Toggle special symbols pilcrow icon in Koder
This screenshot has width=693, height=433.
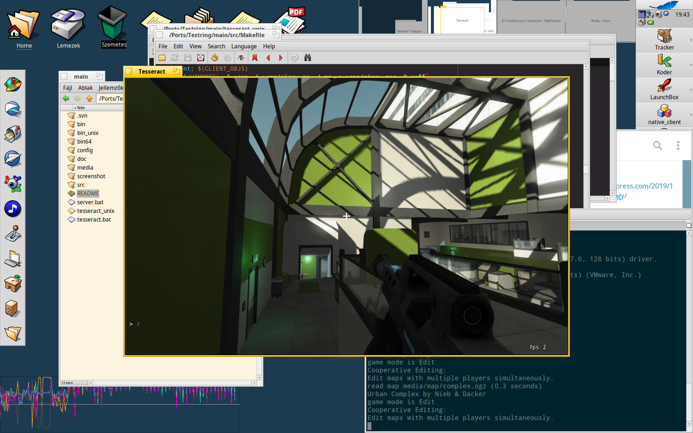241,58
